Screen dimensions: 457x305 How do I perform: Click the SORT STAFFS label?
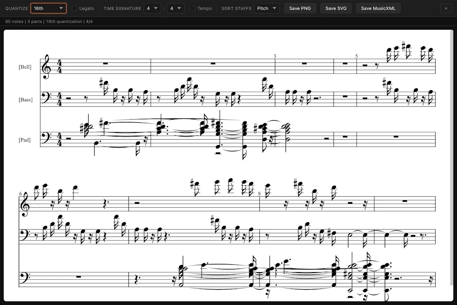[236, 9]
